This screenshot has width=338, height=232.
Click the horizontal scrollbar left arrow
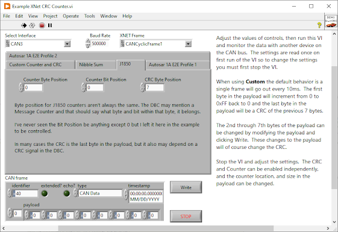pyautogui.click(x=4, y=228)
